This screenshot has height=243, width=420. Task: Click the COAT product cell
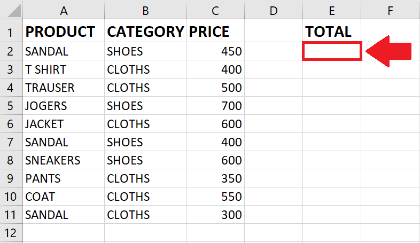[64, 197]
